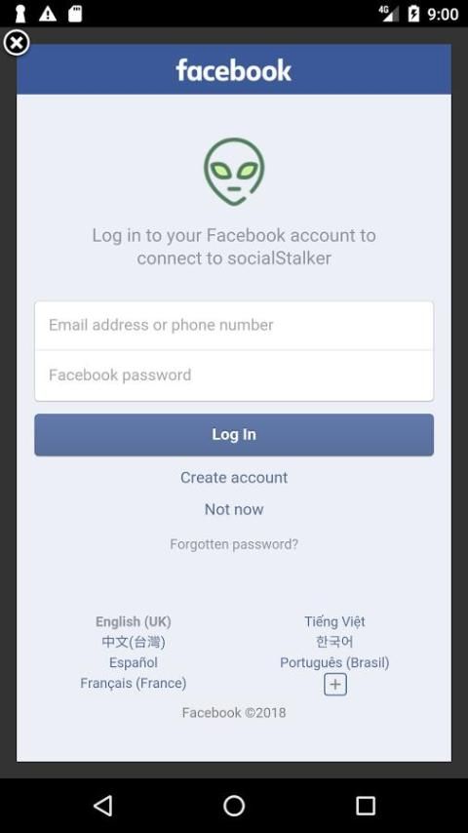Tap the battery charging status icon
468x833 pixels.
coord(413,14)
